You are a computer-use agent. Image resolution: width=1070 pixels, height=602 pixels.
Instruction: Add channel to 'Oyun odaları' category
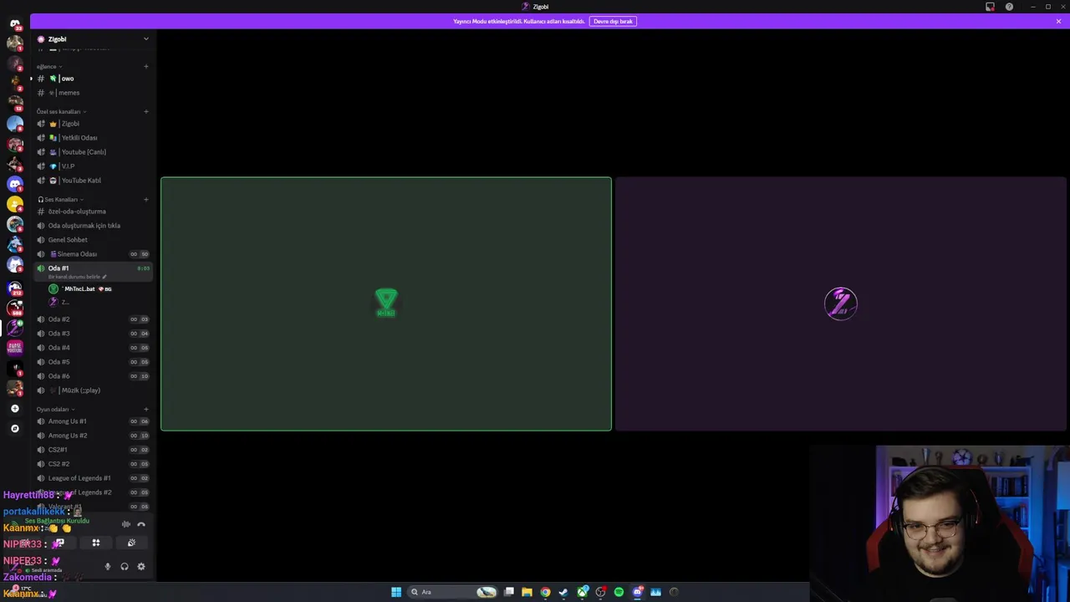tap(146, 409)
